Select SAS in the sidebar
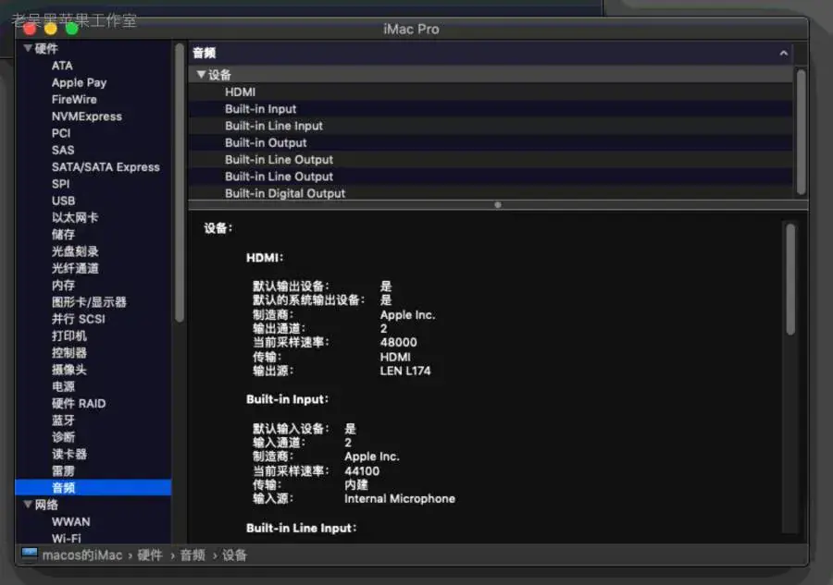Image resolution: width=833 pixels, height=585 pixels. (63, 150)
